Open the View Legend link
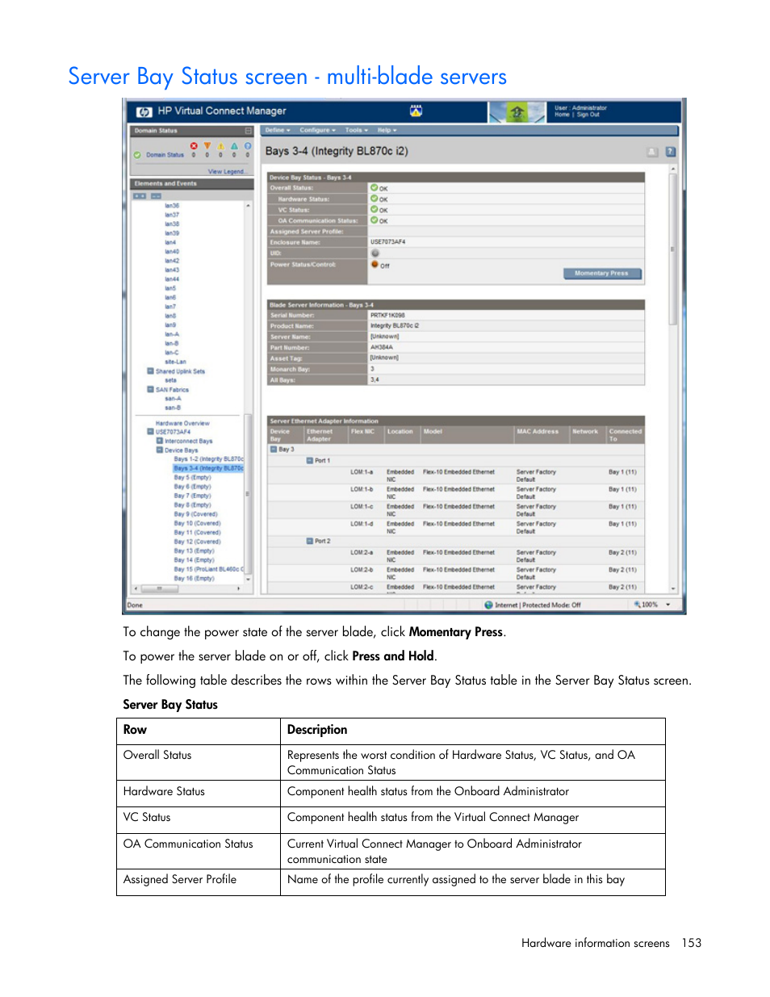770x997 pixels. tap(226, 172)
